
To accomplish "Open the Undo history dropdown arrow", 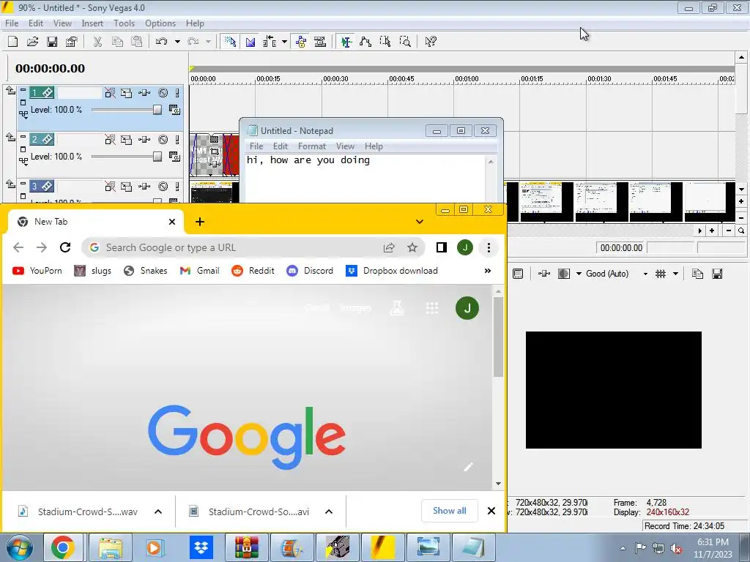I will 177,42.
